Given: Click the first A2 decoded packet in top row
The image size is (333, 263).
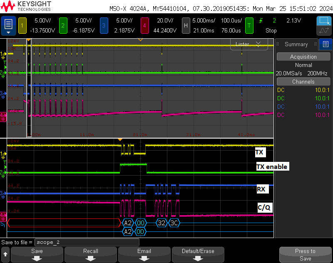Looking at the screenshot, I should [128, 223].
